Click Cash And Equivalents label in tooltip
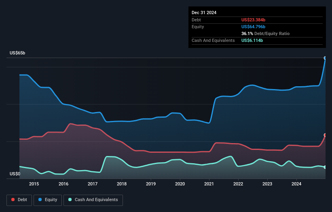Viewport: 332px width, 212px height. click(213, 40)
